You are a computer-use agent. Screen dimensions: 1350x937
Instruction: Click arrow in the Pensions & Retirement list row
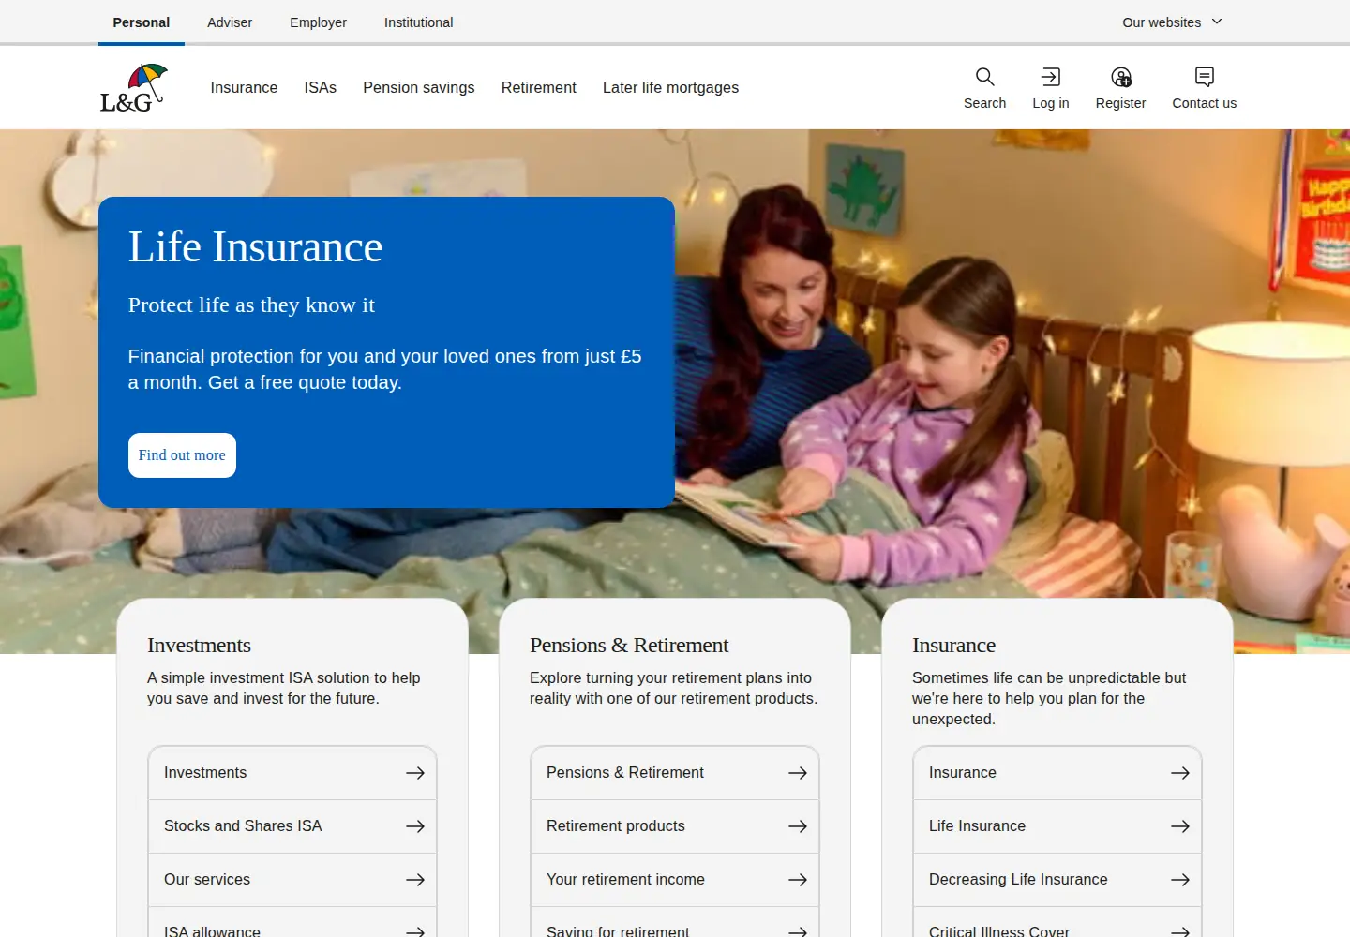pos(798,773)
